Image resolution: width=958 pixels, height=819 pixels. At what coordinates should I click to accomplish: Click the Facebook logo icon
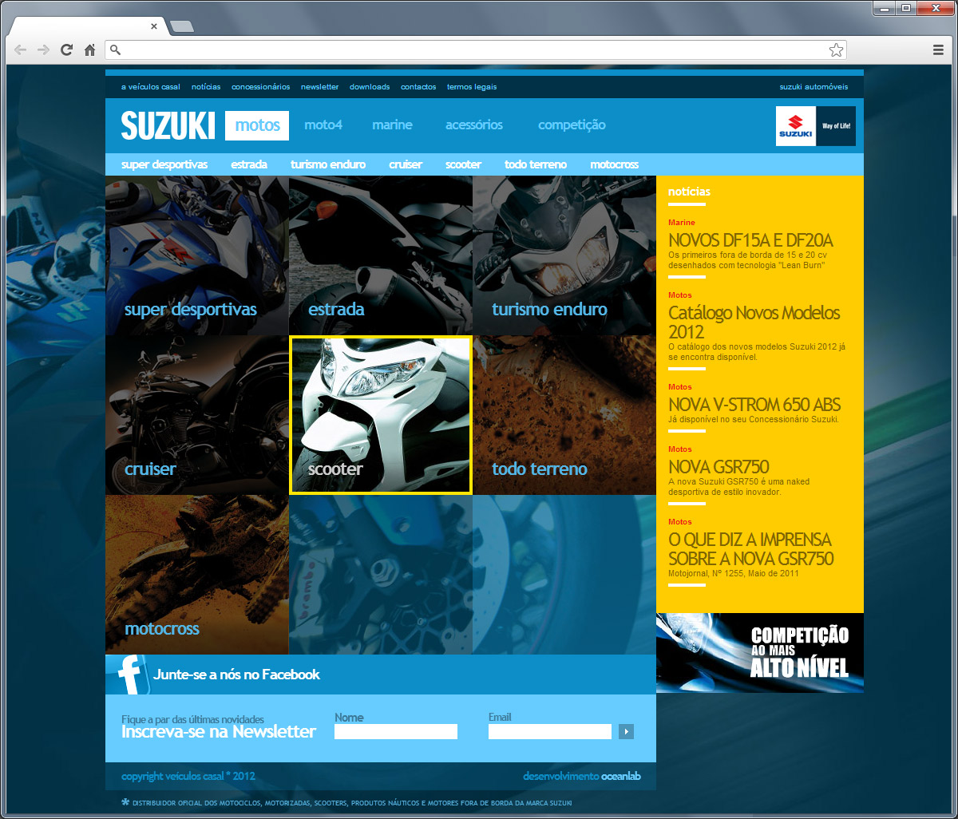click(129, 675)
